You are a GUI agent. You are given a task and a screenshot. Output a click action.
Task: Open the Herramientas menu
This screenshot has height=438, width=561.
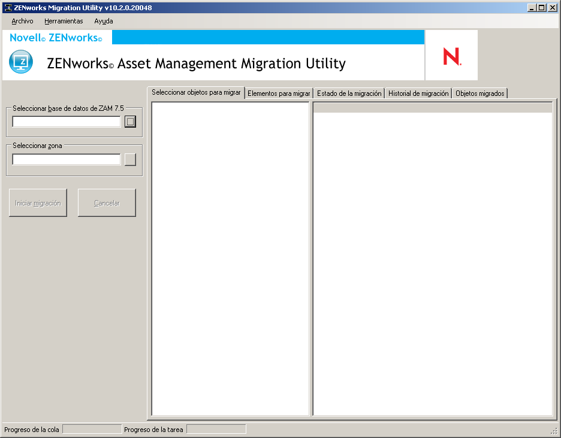click(x=64, y=21)
